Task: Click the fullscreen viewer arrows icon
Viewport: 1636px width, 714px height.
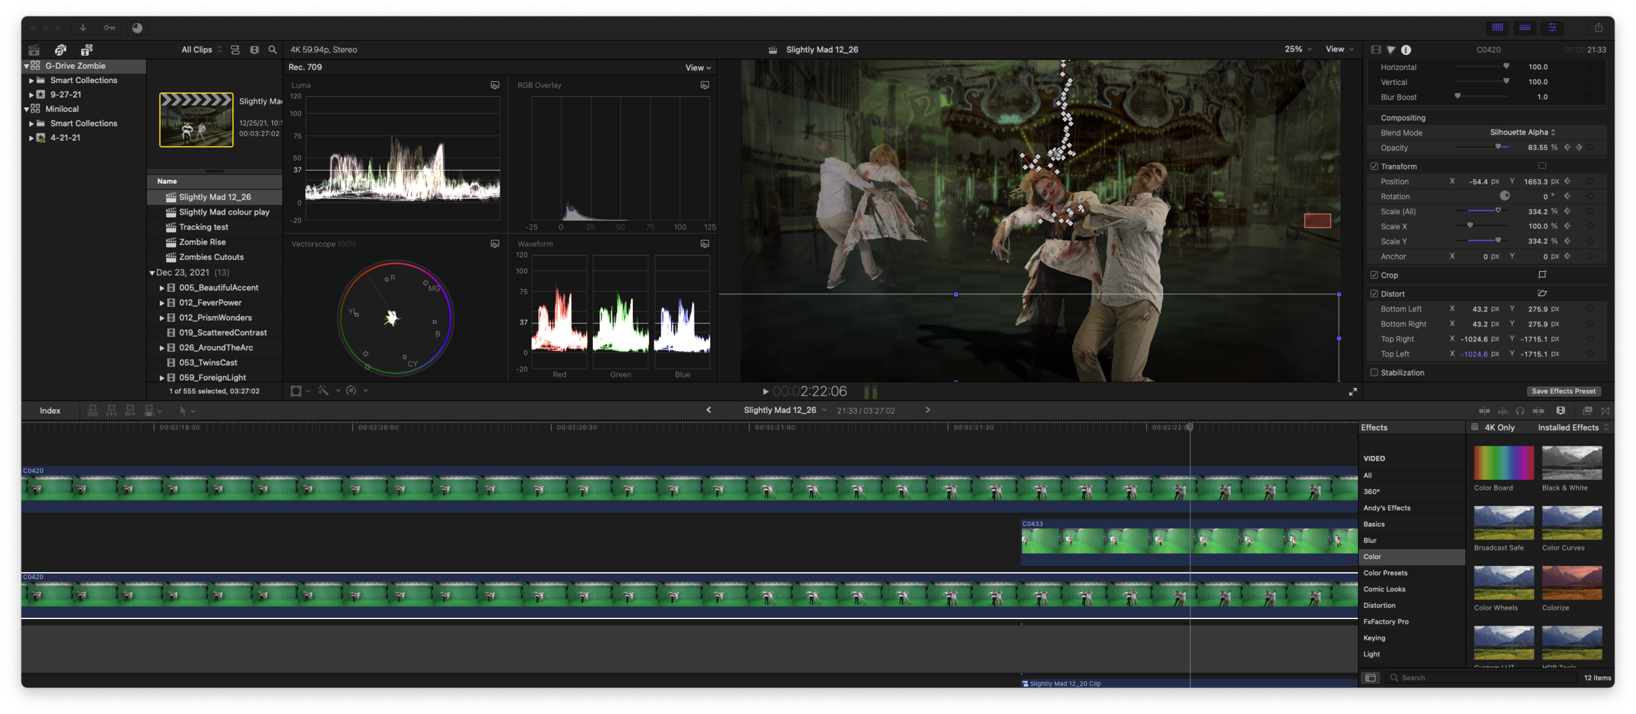Action: [x=1353, y=391]
